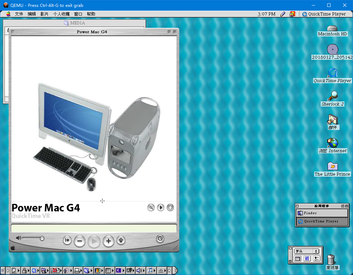Image resolution: width=353 pixels, height=275 pixels.
Task: Zoom in with the plus button
Action: point(108,241)
